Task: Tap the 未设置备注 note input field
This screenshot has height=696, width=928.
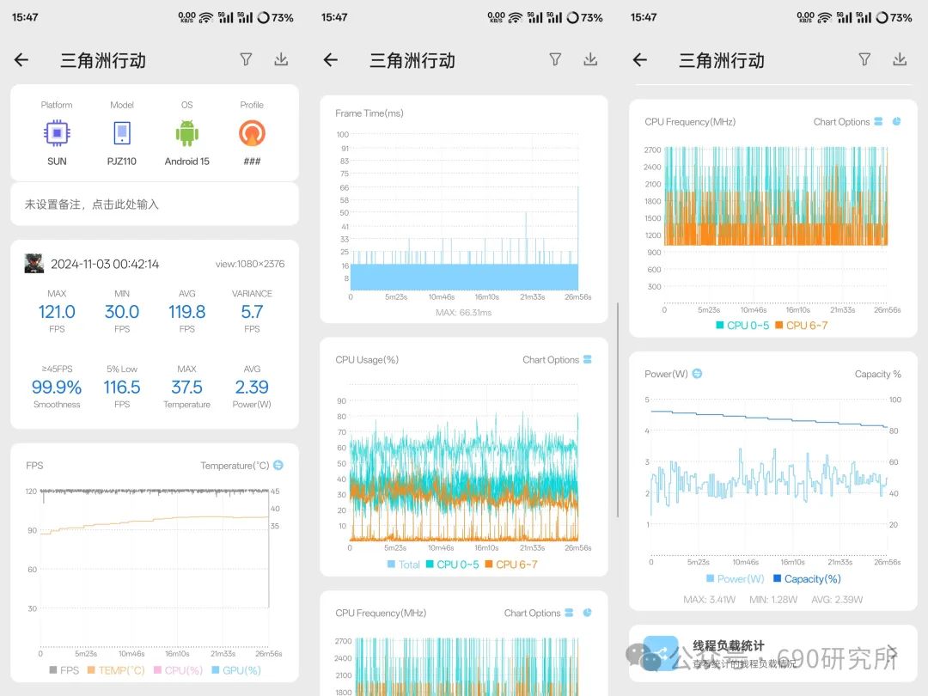Action: [x=155, y=205]
